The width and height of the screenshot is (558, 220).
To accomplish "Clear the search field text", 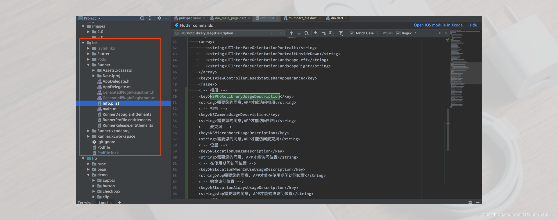I will point(281,33).
